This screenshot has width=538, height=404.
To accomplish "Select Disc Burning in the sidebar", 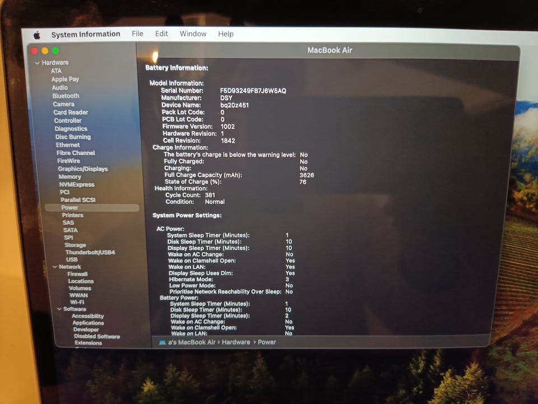I will coord(73,137).
